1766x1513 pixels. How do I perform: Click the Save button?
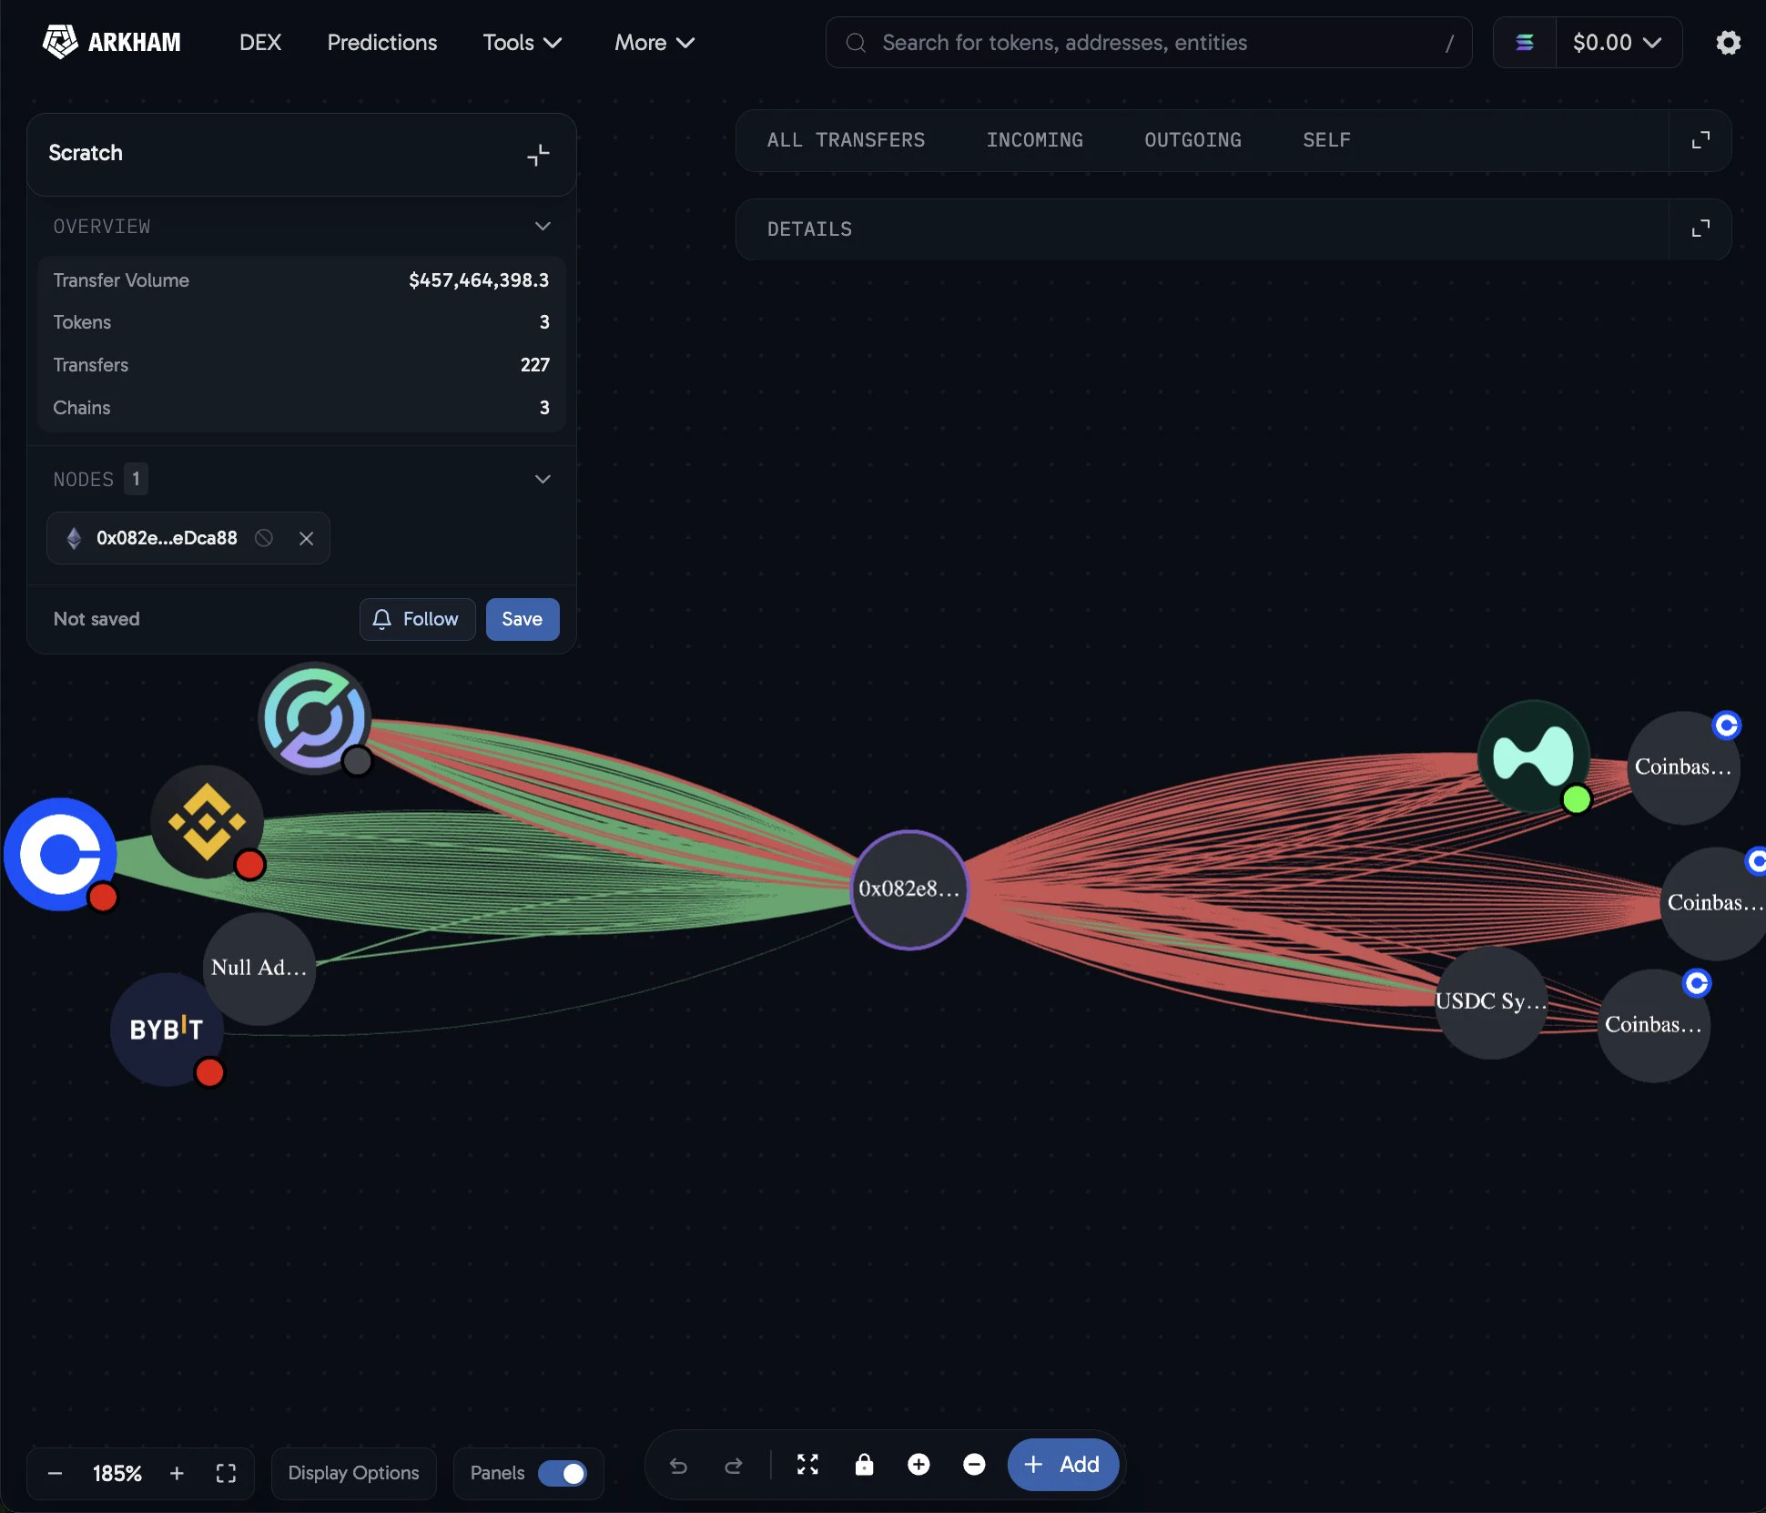523,619
